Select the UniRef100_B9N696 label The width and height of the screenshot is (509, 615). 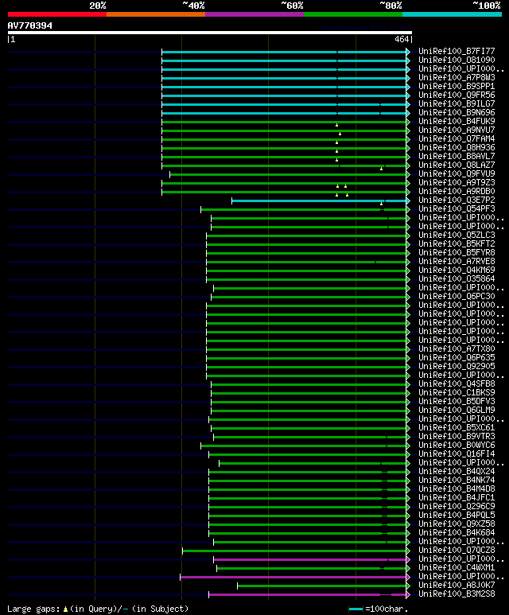point(457,112)
